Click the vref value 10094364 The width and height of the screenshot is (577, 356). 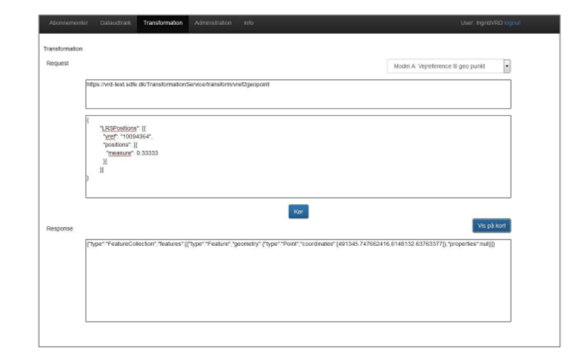[x=138, y=136]
